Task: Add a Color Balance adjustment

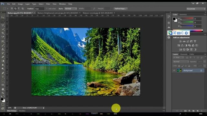Action: point(182,45)
